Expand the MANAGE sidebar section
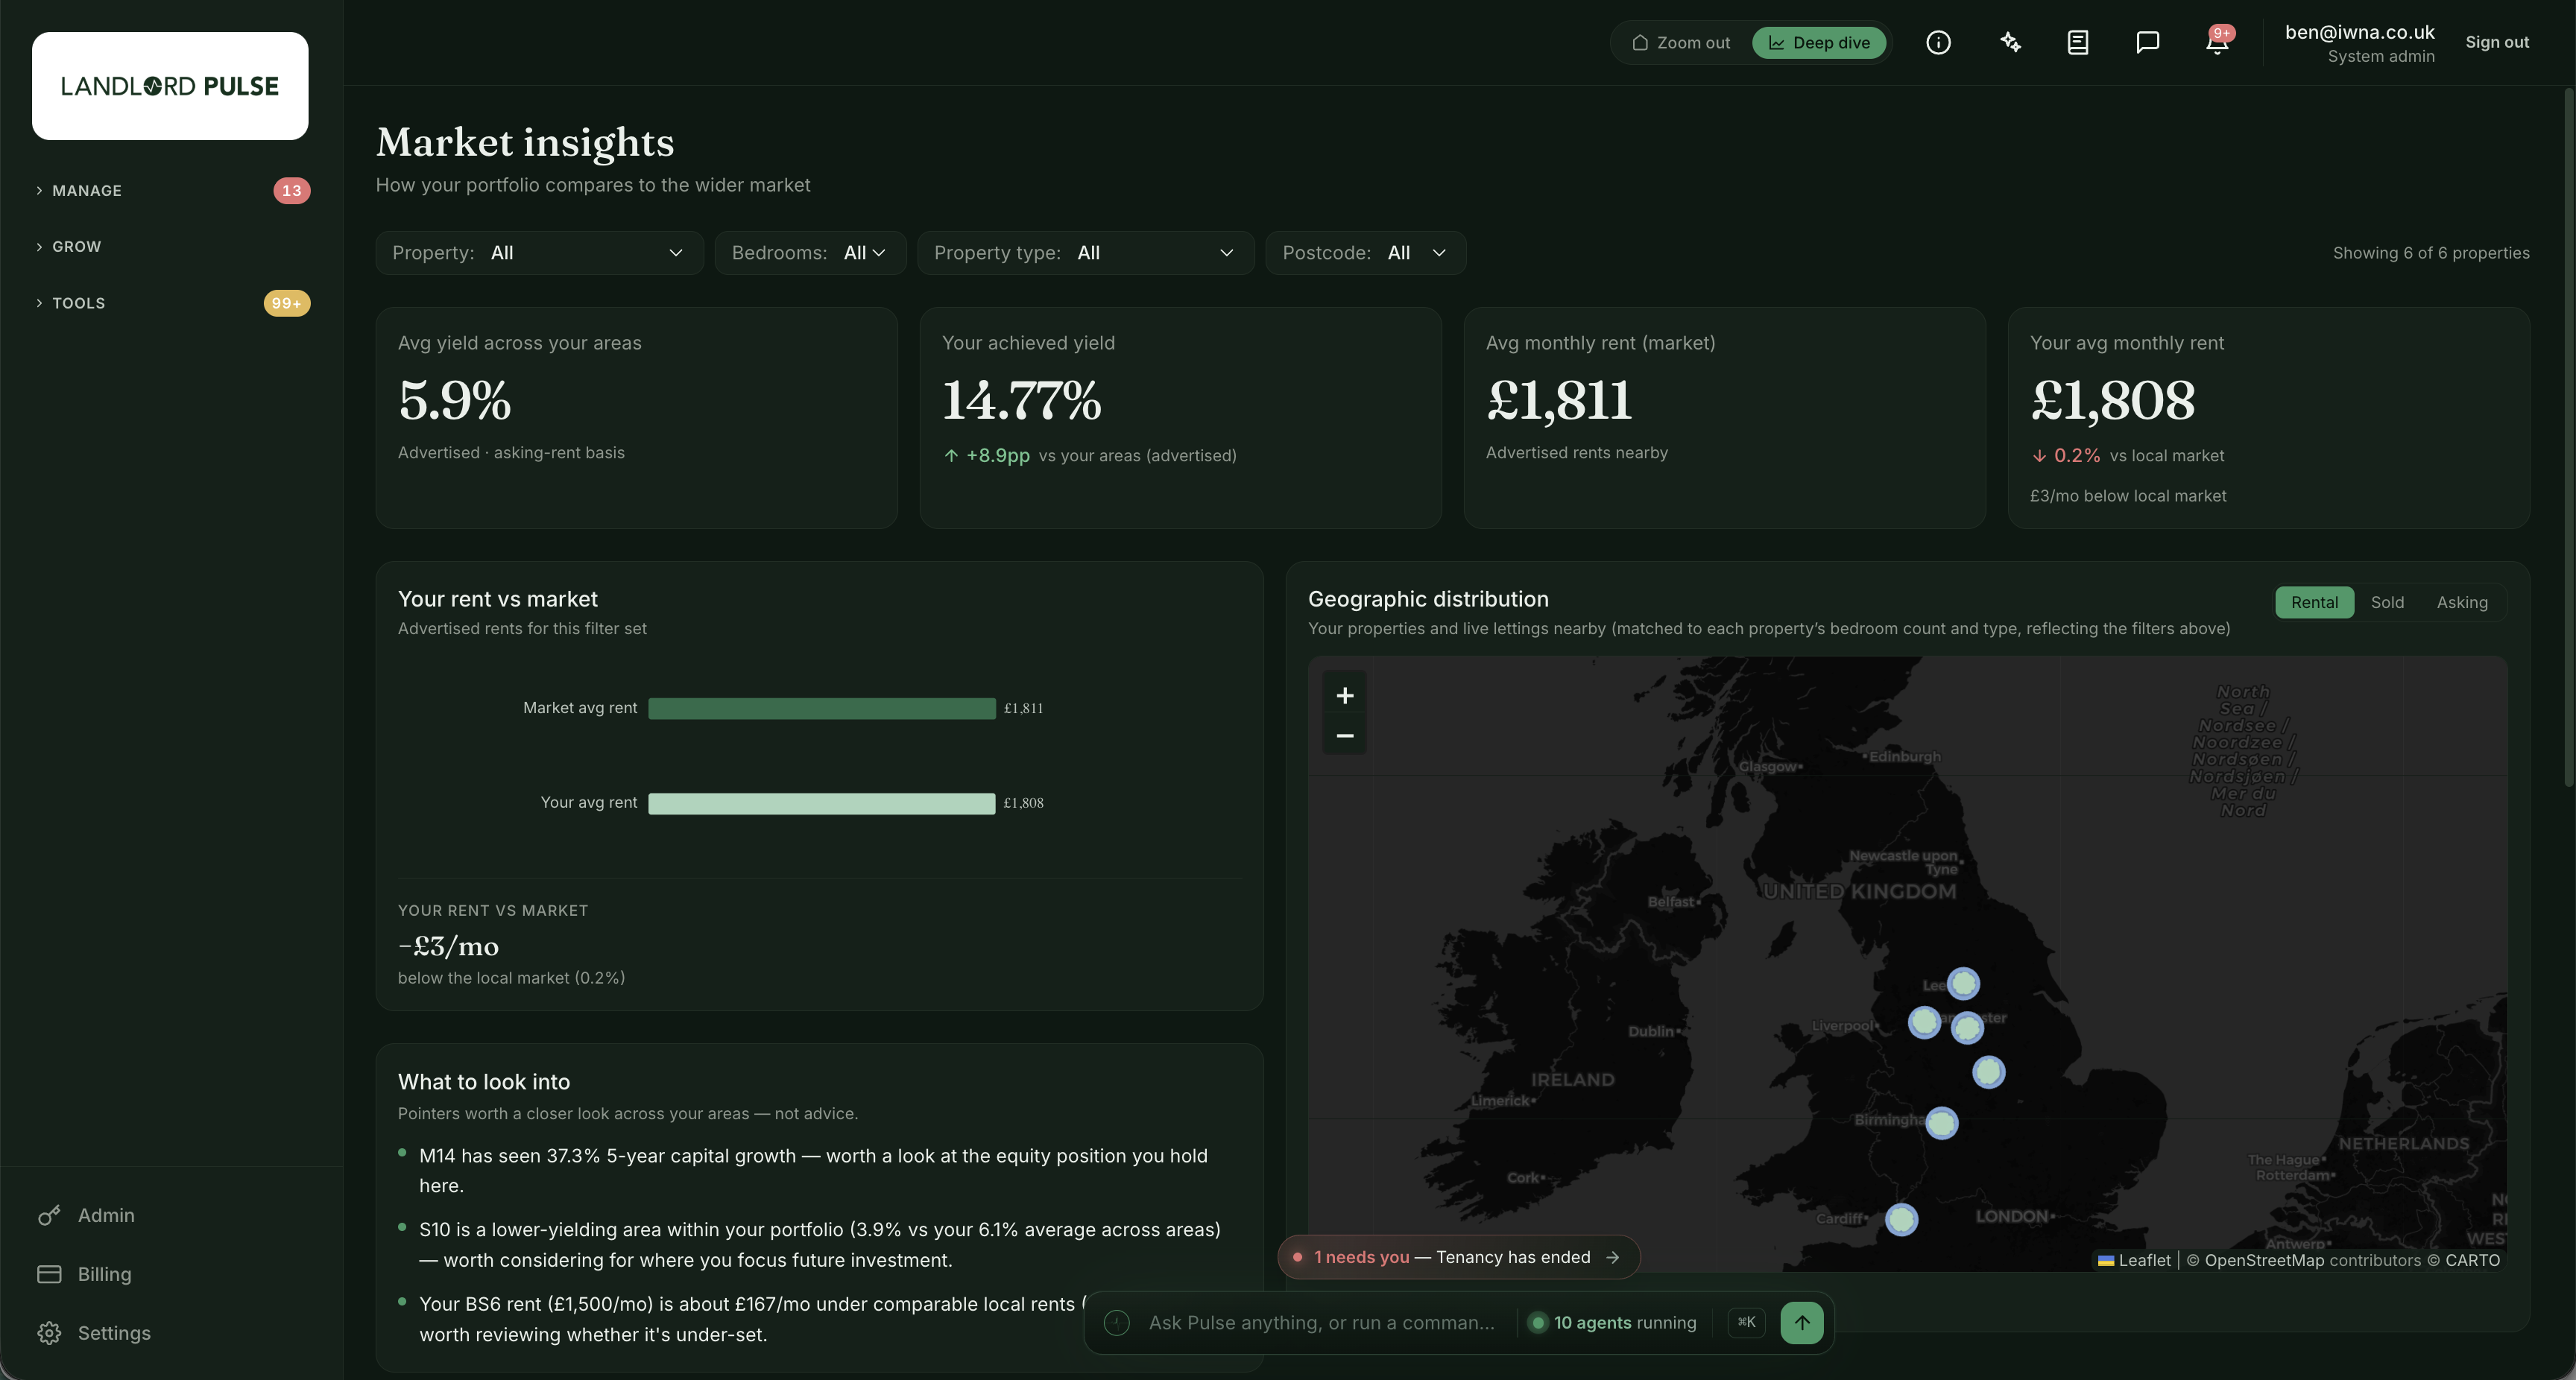This screenshot has width=2576, height=1380. (x=172, y=190)
